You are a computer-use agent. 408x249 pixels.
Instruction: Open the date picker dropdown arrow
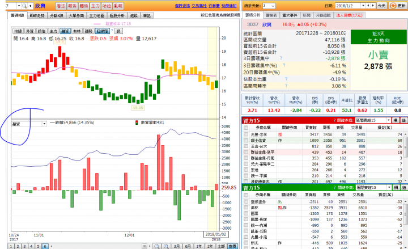tap(363, 6)
